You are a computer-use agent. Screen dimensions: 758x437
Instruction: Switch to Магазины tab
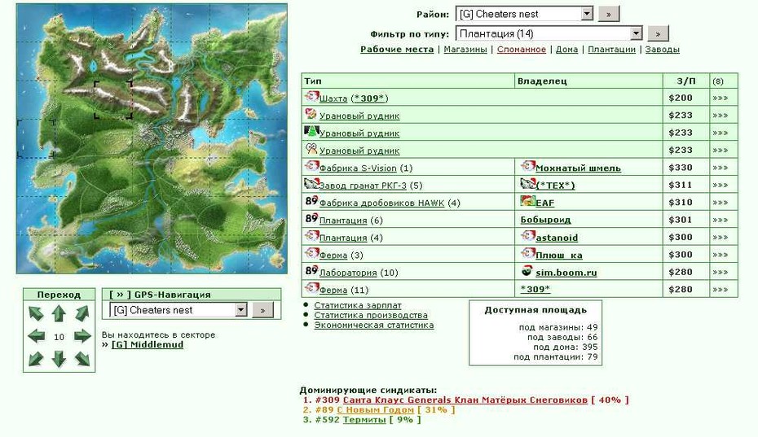pos(465,50)
